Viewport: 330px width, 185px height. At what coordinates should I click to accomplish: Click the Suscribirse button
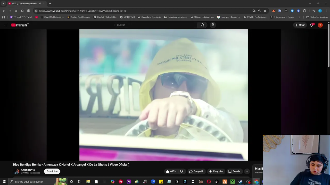coord(52,171)
